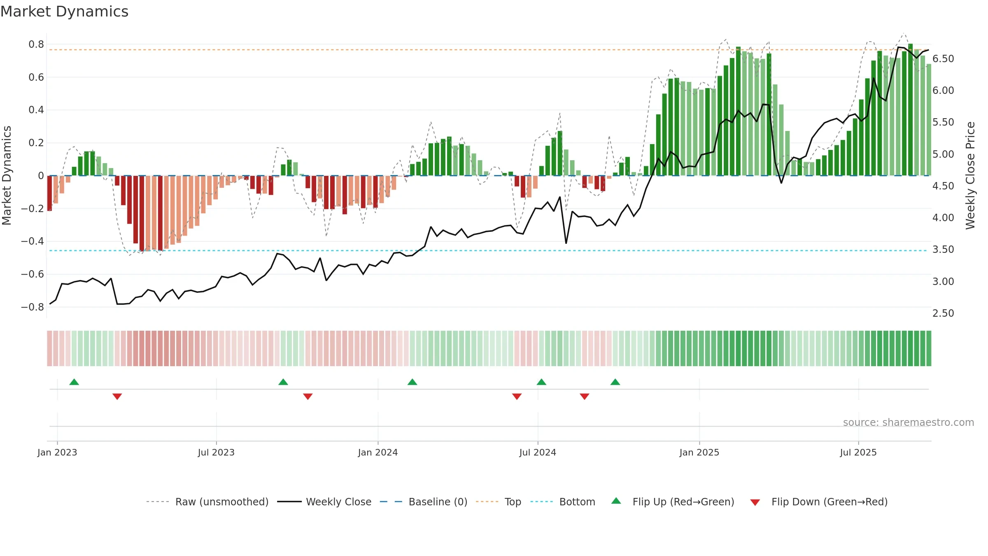Toggle Flip Down (Green→Red) legend entry
This screenshot has width=988, height=556.
pyautogui.click(x=819, y=502)
